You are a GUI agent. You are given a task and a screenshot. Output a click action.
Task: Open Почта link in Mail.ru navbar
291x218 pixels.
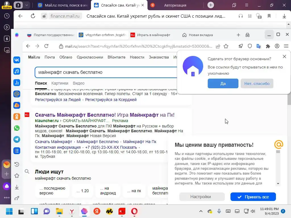coord(49,57)
